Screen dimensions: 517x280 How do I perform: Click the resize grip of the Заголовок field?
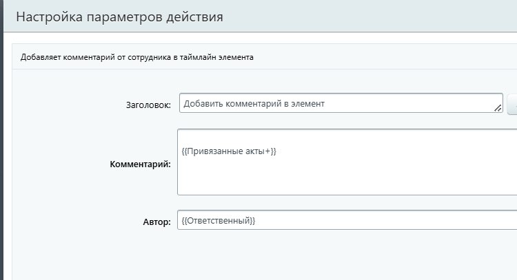coord(498,108)
